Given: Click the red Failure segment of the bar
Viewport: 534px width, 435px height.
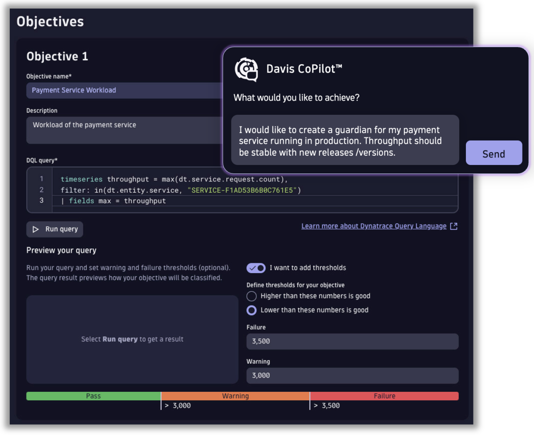Looking at the screenshot, I should coord(385,395).
